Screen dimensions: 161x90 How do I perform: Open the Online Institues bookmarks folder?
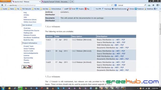click(55, 9)
